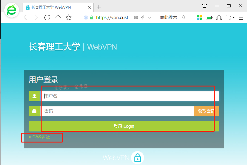
Task: Click the headphones icon in toolbar
Action: tap(219, 18)
